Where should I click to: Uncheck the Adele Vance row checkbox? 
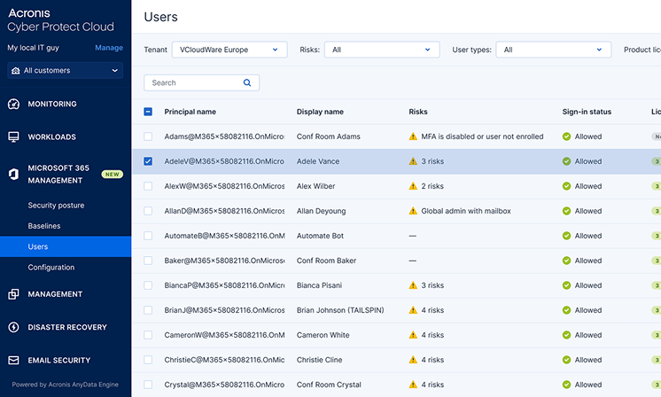[148, 161]
